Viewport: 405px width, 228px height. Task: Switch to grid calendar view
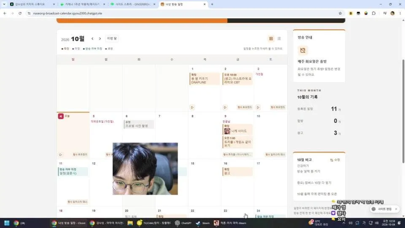coord(271,38)
